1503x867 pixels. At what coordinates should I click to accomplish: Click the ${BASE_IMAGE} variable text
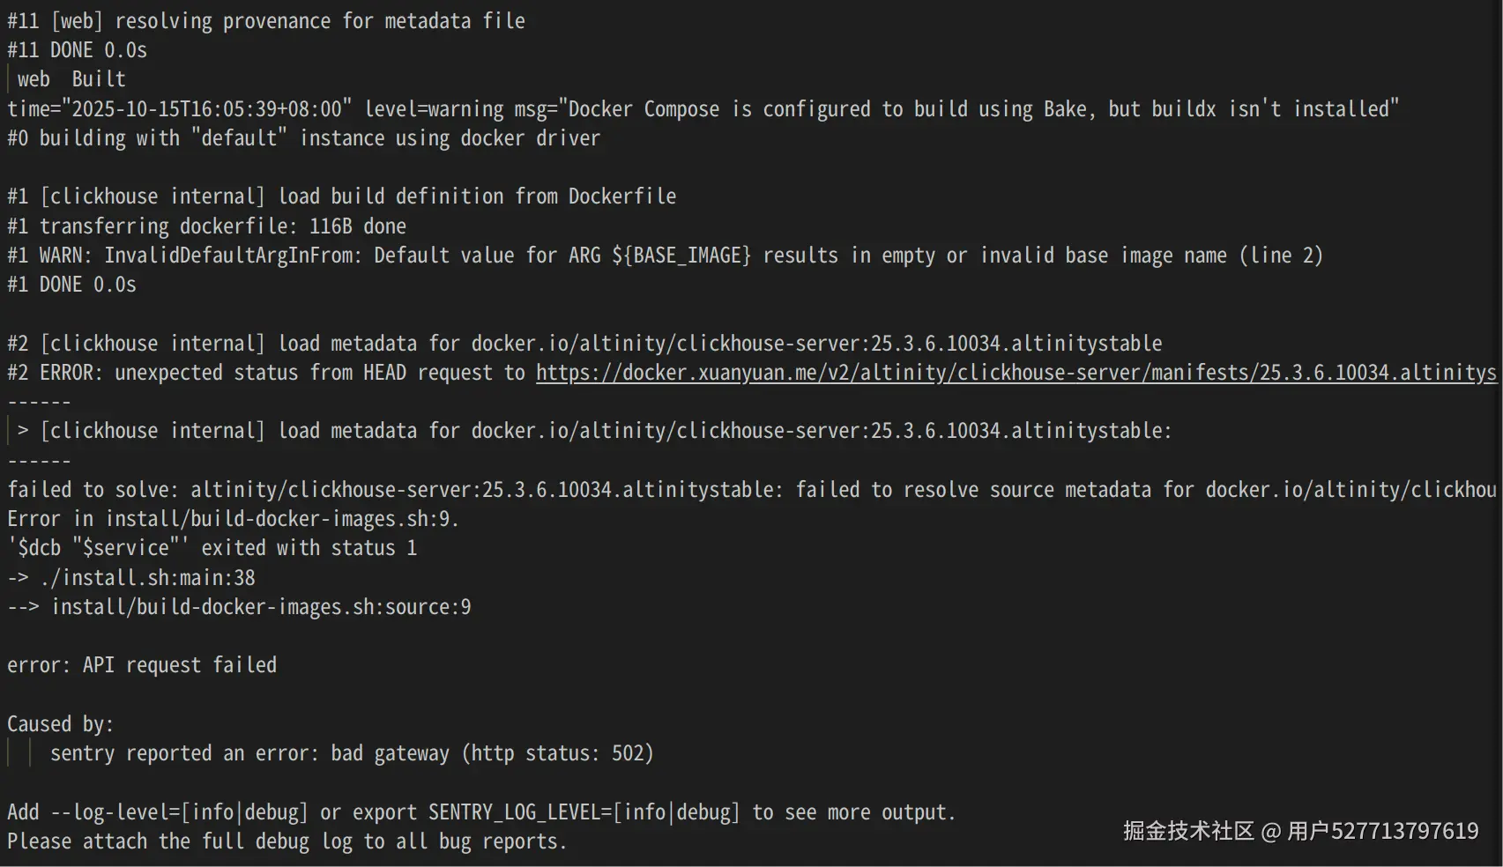681,256
